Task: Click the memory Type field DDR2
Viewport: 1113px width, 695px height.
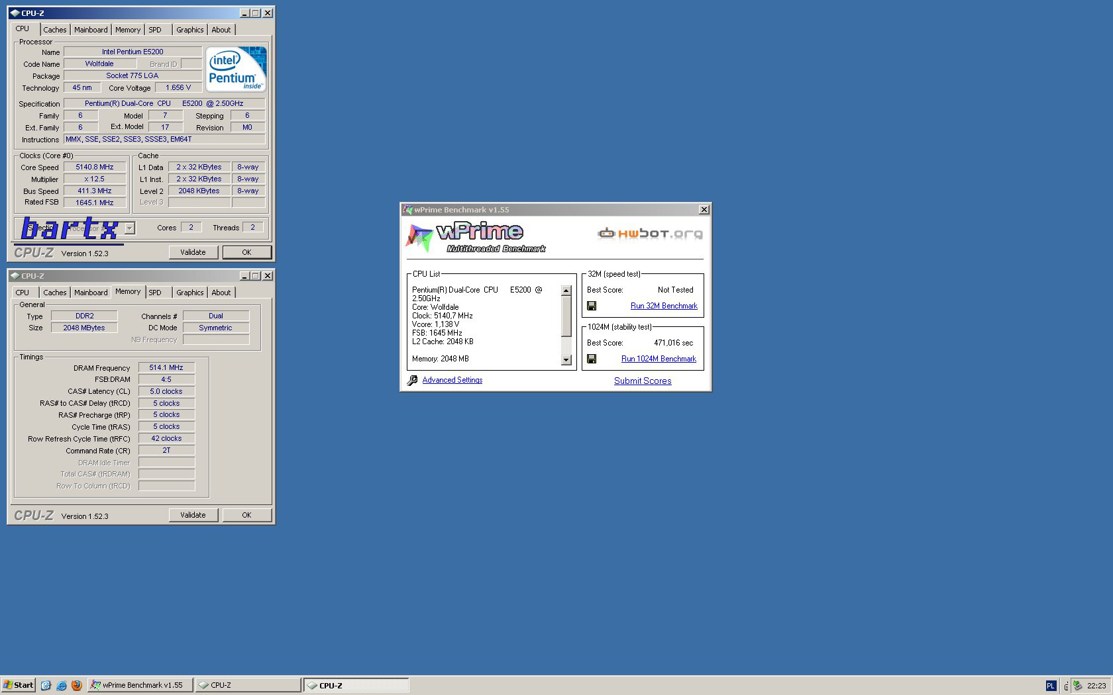Action: click(84, 316)
